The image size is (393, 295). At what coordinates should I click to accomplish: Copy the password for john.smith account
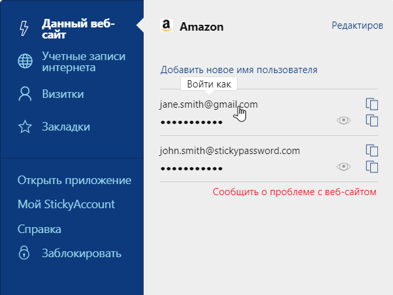click(372, 167)
